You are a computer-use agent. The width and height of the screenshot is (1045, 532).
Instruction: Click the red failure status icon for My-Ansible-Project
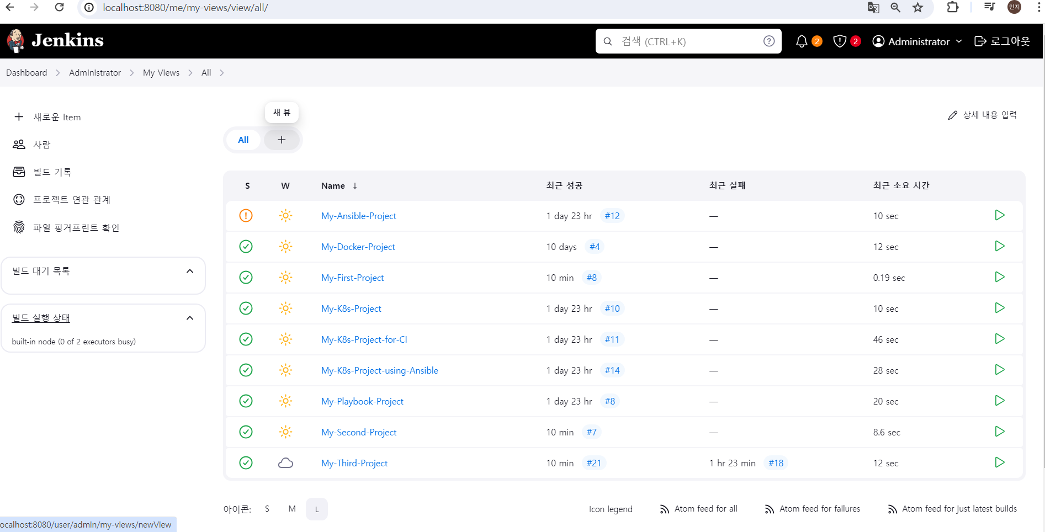(246, 216)
